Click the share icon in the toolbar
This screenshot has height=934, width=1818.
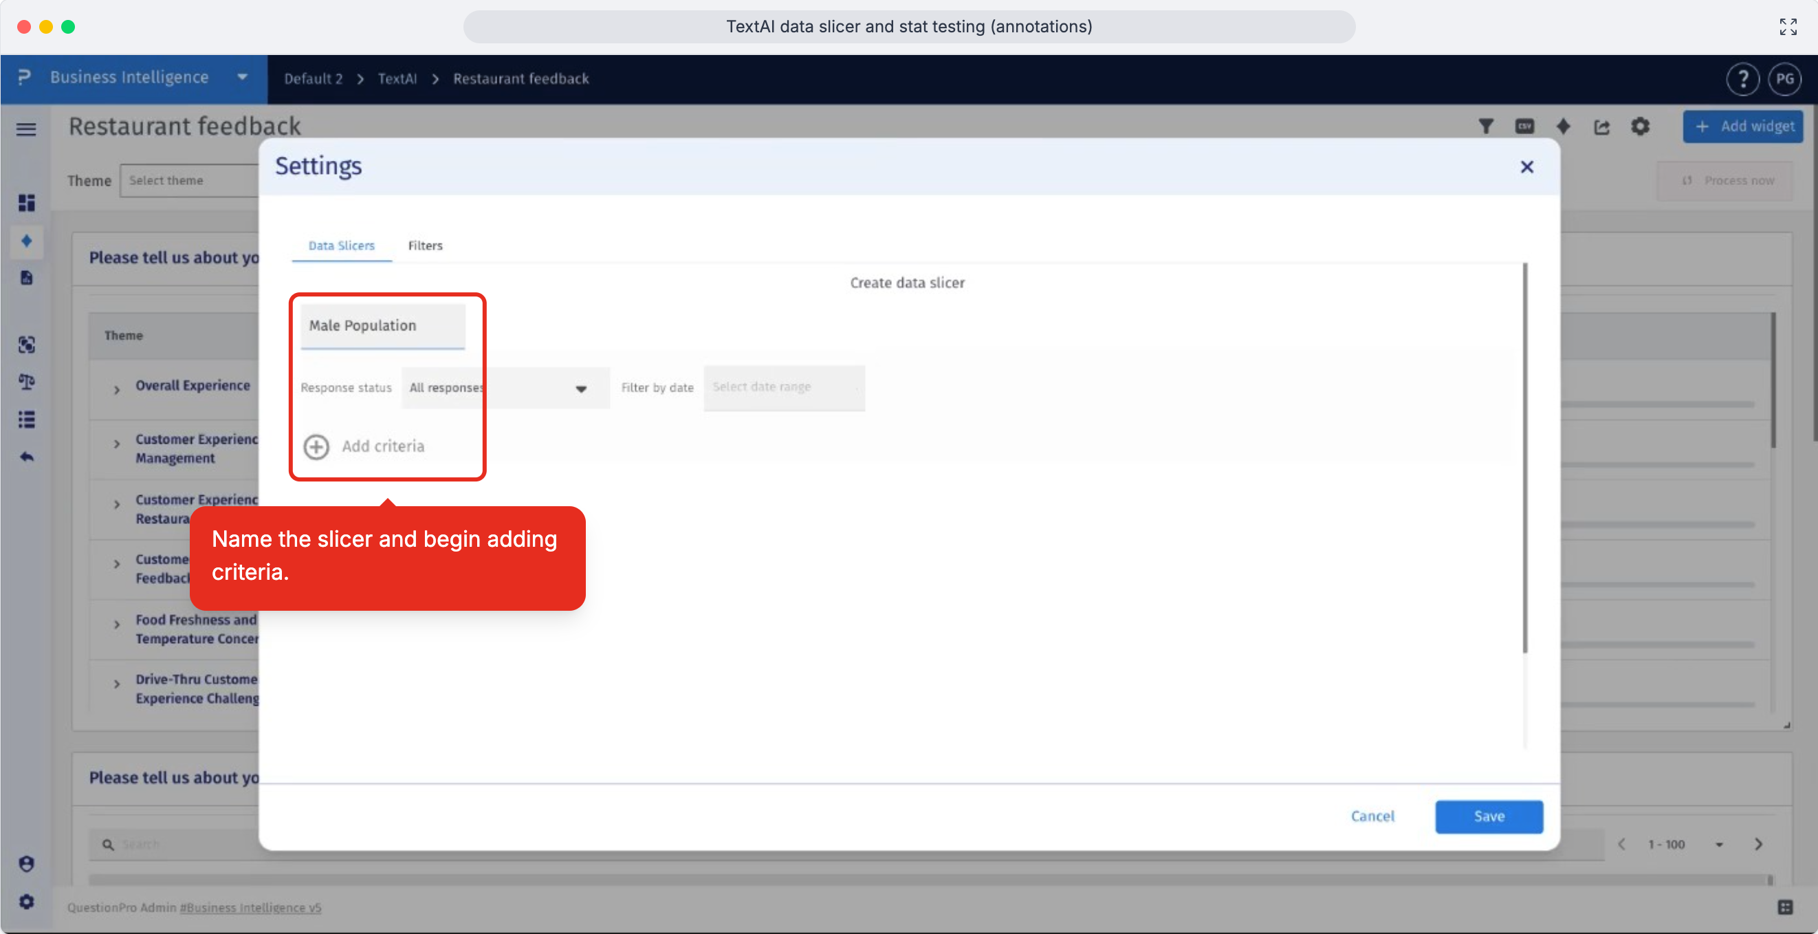pyautogui.click(x=1602, y=127)
